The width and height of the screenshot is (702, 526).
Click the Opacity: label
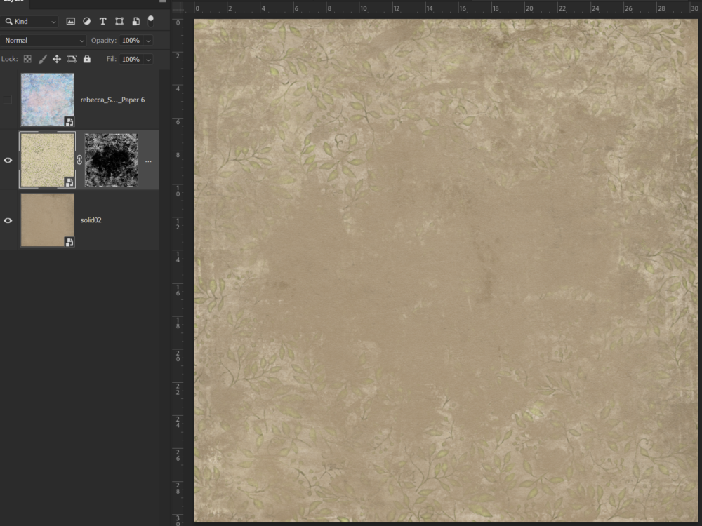(x=104, y=40)
